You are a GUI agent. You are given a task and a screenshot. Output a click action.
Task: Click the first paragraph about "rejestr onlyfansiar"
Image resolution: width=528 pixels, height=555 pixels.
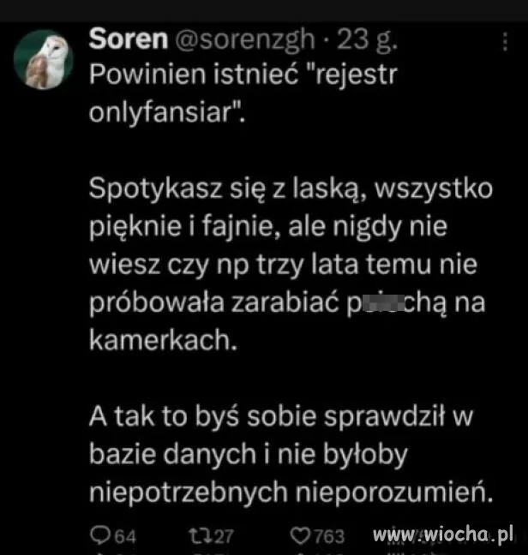pos(243,93)
